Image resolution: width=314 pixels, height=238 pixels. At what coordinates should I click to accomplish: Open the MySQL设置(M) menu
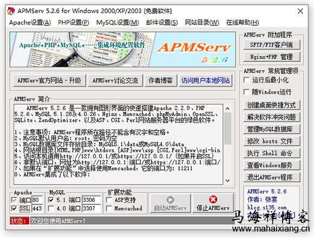[x=117, y=23]
